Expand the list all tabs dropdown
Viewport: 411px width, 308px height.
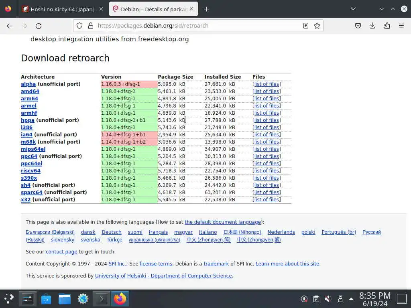[353, 9]
